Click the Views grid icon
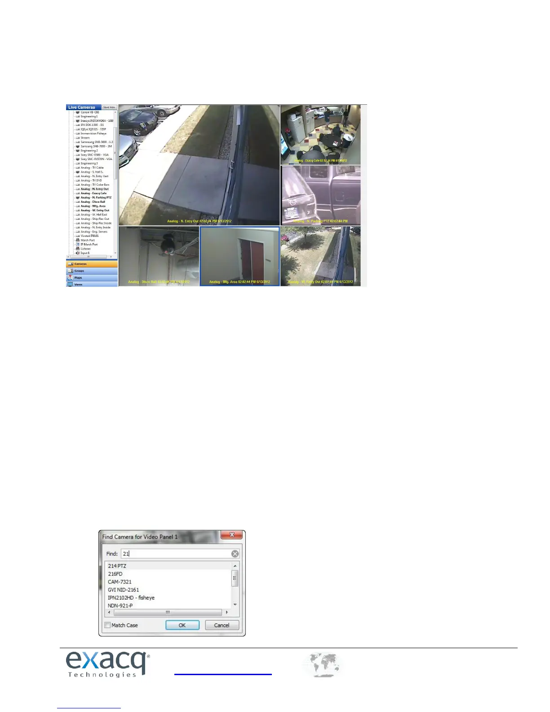The image size is (550, 712). click(71, 284)
